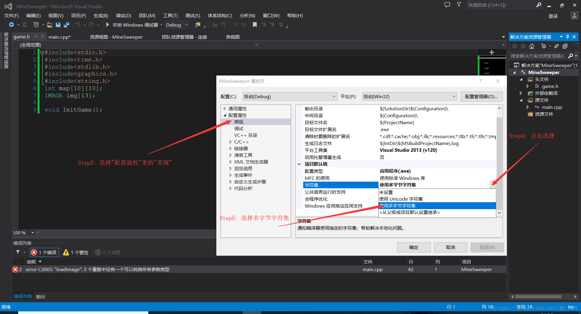Click the Sync with Active Document icon
581x314 pixels.
pos(556,46)
